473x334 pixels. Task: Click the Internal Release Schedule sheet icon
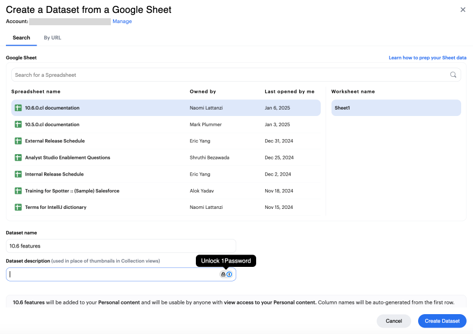18,175
